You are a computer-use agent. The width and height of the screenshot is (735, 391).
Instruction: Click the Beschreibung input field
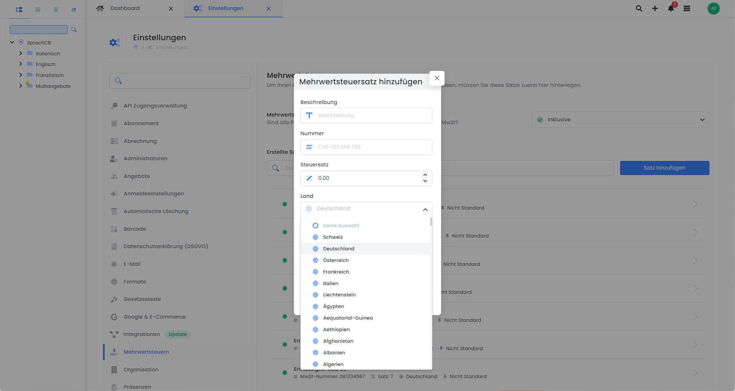pyautogui.click(x=366, y=116)
